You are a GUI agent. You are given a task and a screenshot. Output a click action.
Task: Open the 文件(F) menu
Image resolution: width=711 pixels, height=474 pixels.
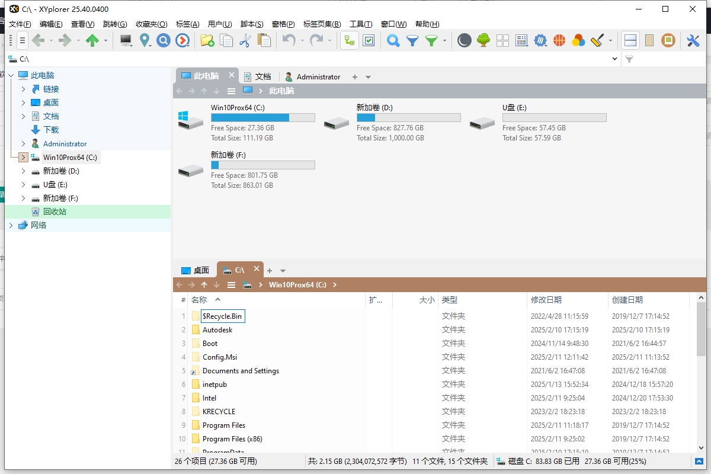[20, 24]
